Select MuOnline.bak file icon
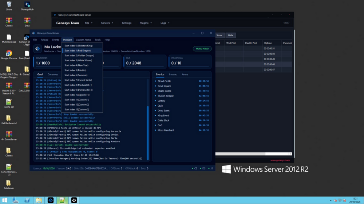364x204 pixels. 9,39
